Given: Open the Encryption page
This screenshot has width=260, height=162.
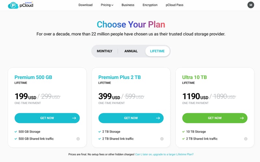Looking at the screenshot, I should tap(150, 5).
